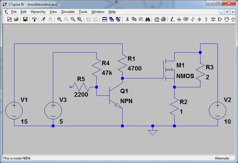Screen dimensions: 238x163
Task: Click V2 voltage value 10
Action: 227,121
